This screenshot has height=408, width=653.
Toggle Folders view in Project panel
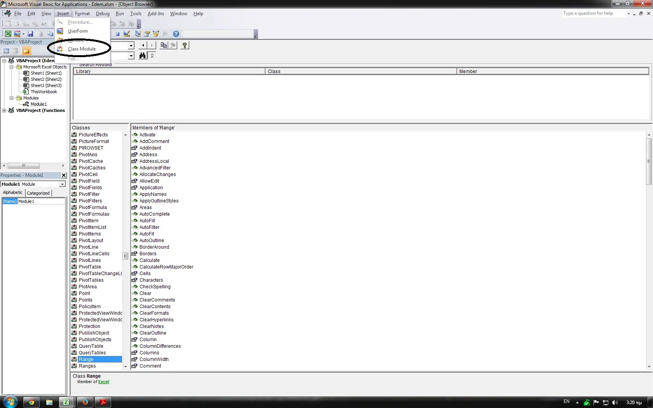click(26, 51)
